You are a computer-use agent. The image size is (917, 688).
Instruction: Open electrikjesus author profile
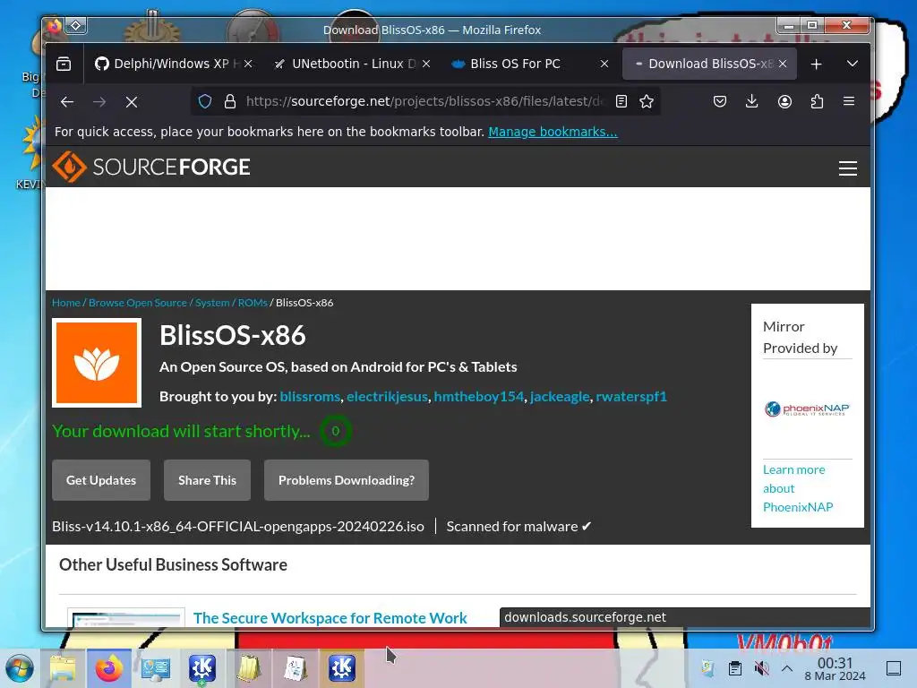[387, 397]
